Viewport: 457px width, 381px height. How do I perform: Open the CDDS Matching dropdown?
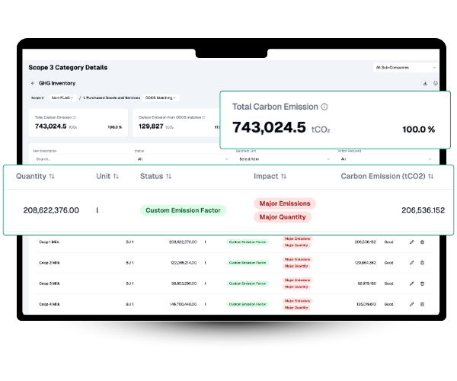(x=161, y=98)
